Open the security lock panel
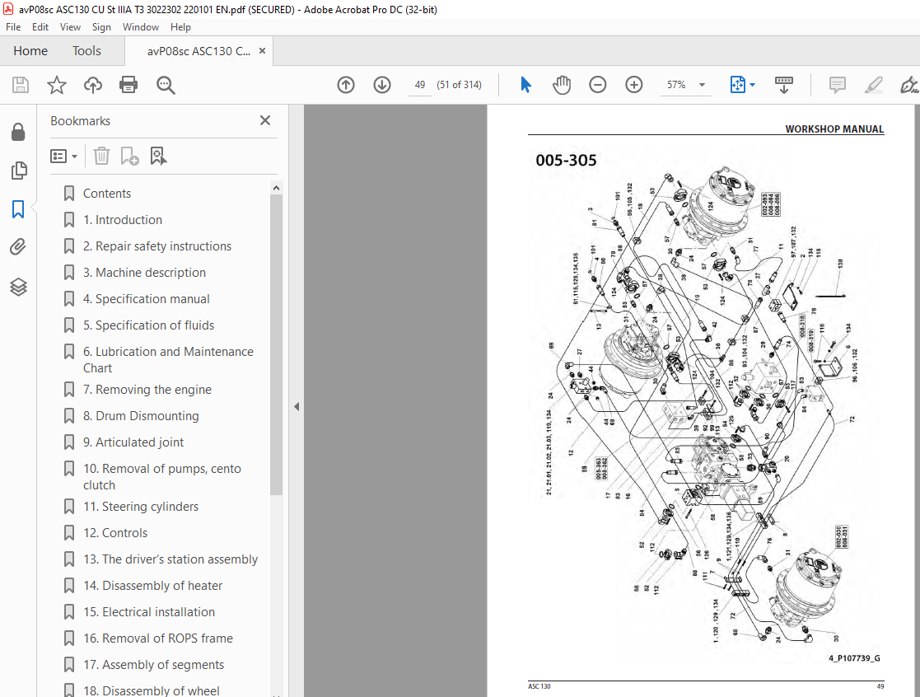Screen dimensions: 920x697 click(18, 132)
